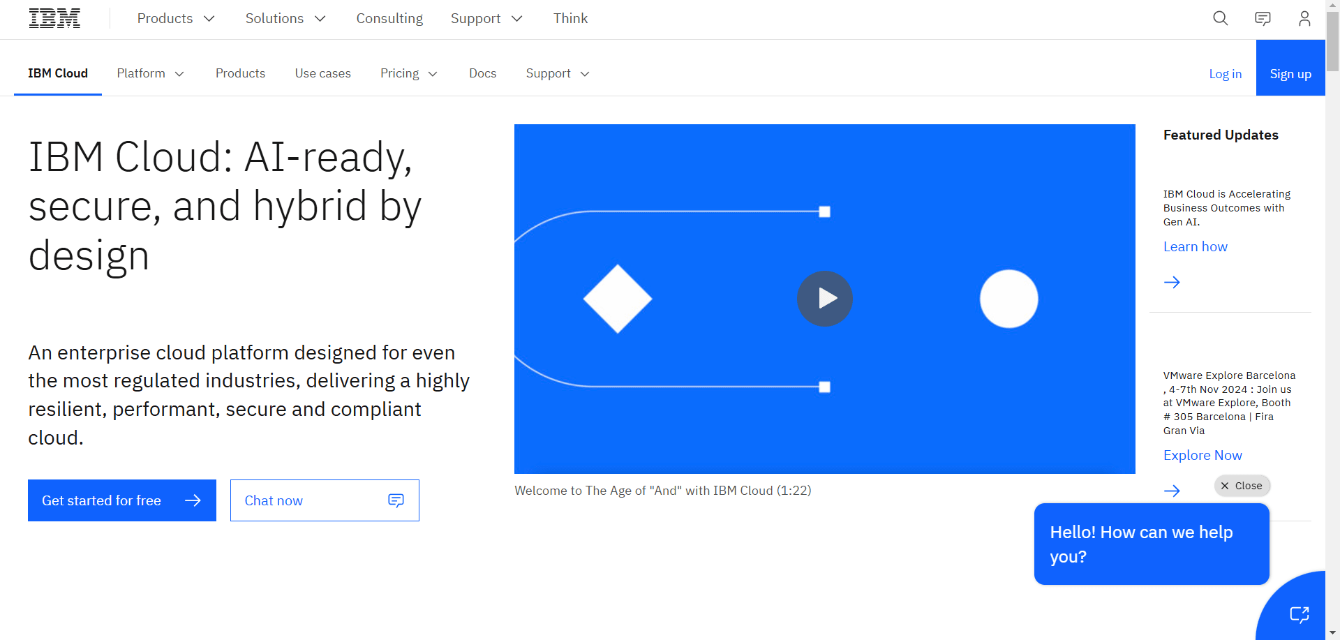This screenshot has height=640, width=1340.
Task: Expand the top-bar Support dropdown
Action: (x=486, y=18)
